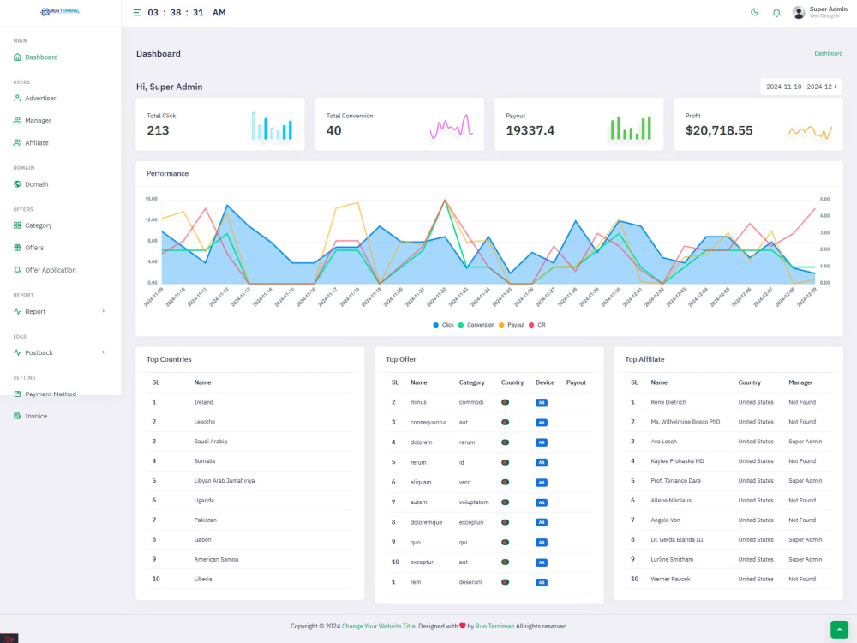Click the Payment Method icon
This screenshot has width=857, height=643.
[17, 394]
